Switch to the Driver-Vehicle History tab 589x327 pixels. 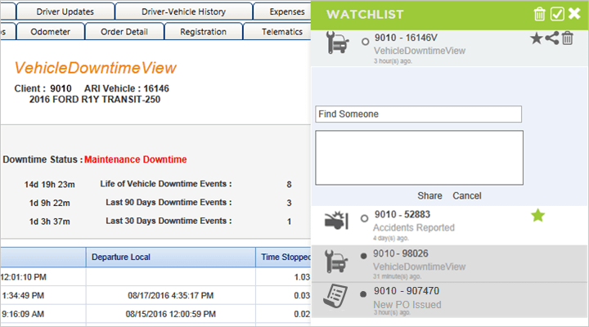[184, 11]
